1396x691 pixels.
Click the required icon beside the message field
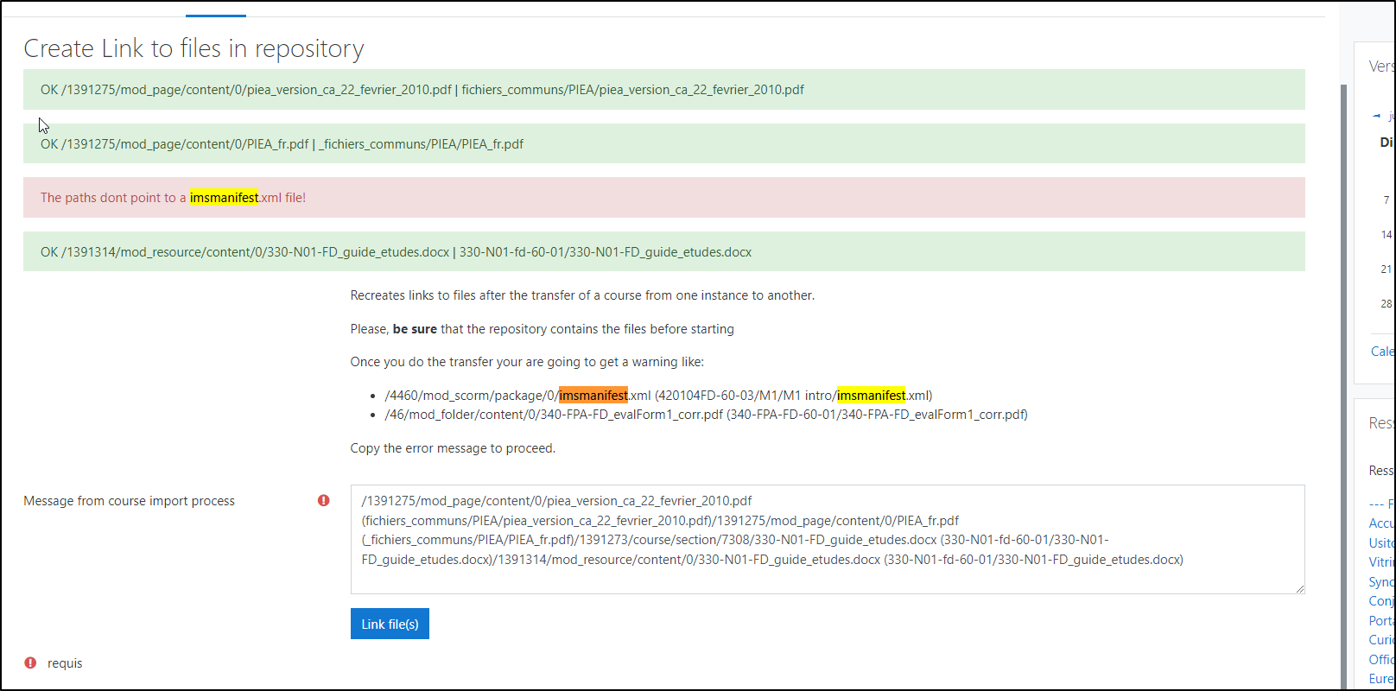[324, 500]
